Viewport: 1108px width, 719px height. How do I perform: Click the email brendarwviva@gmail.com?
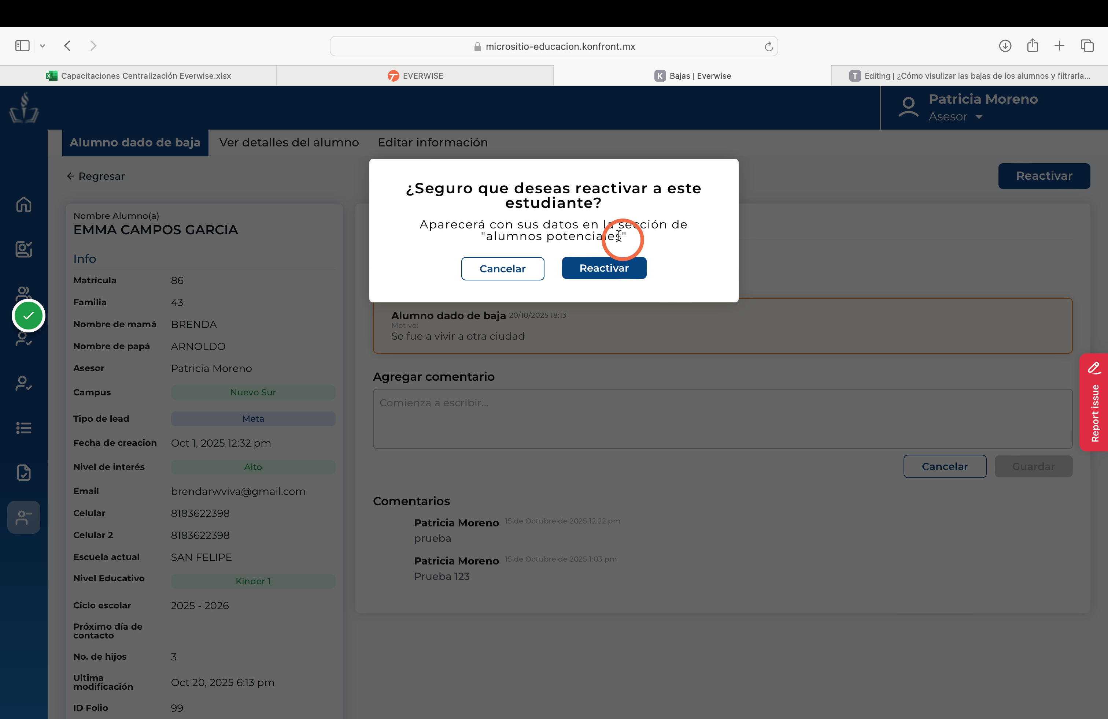point(238,491)
